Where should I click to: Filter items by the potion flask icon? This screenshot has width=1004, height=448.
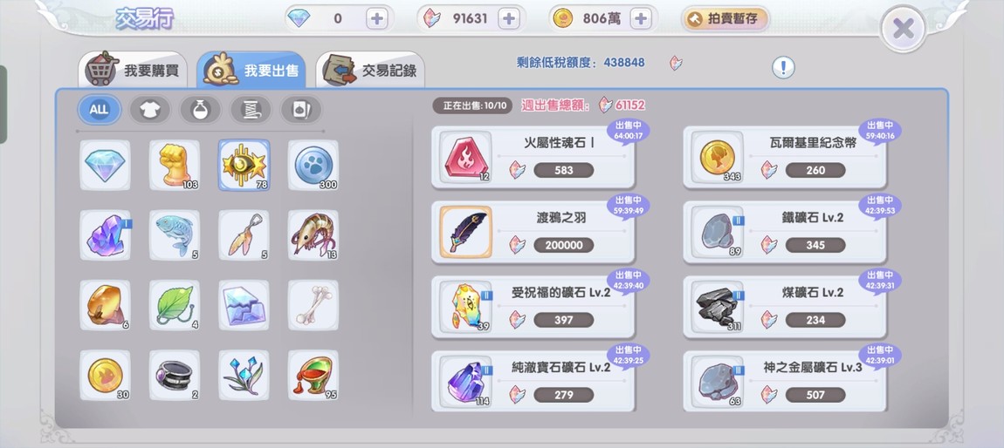(201, 110)
